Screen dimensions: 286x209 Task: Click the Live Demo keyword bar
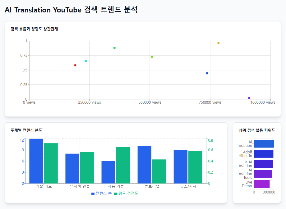point(262,184)
